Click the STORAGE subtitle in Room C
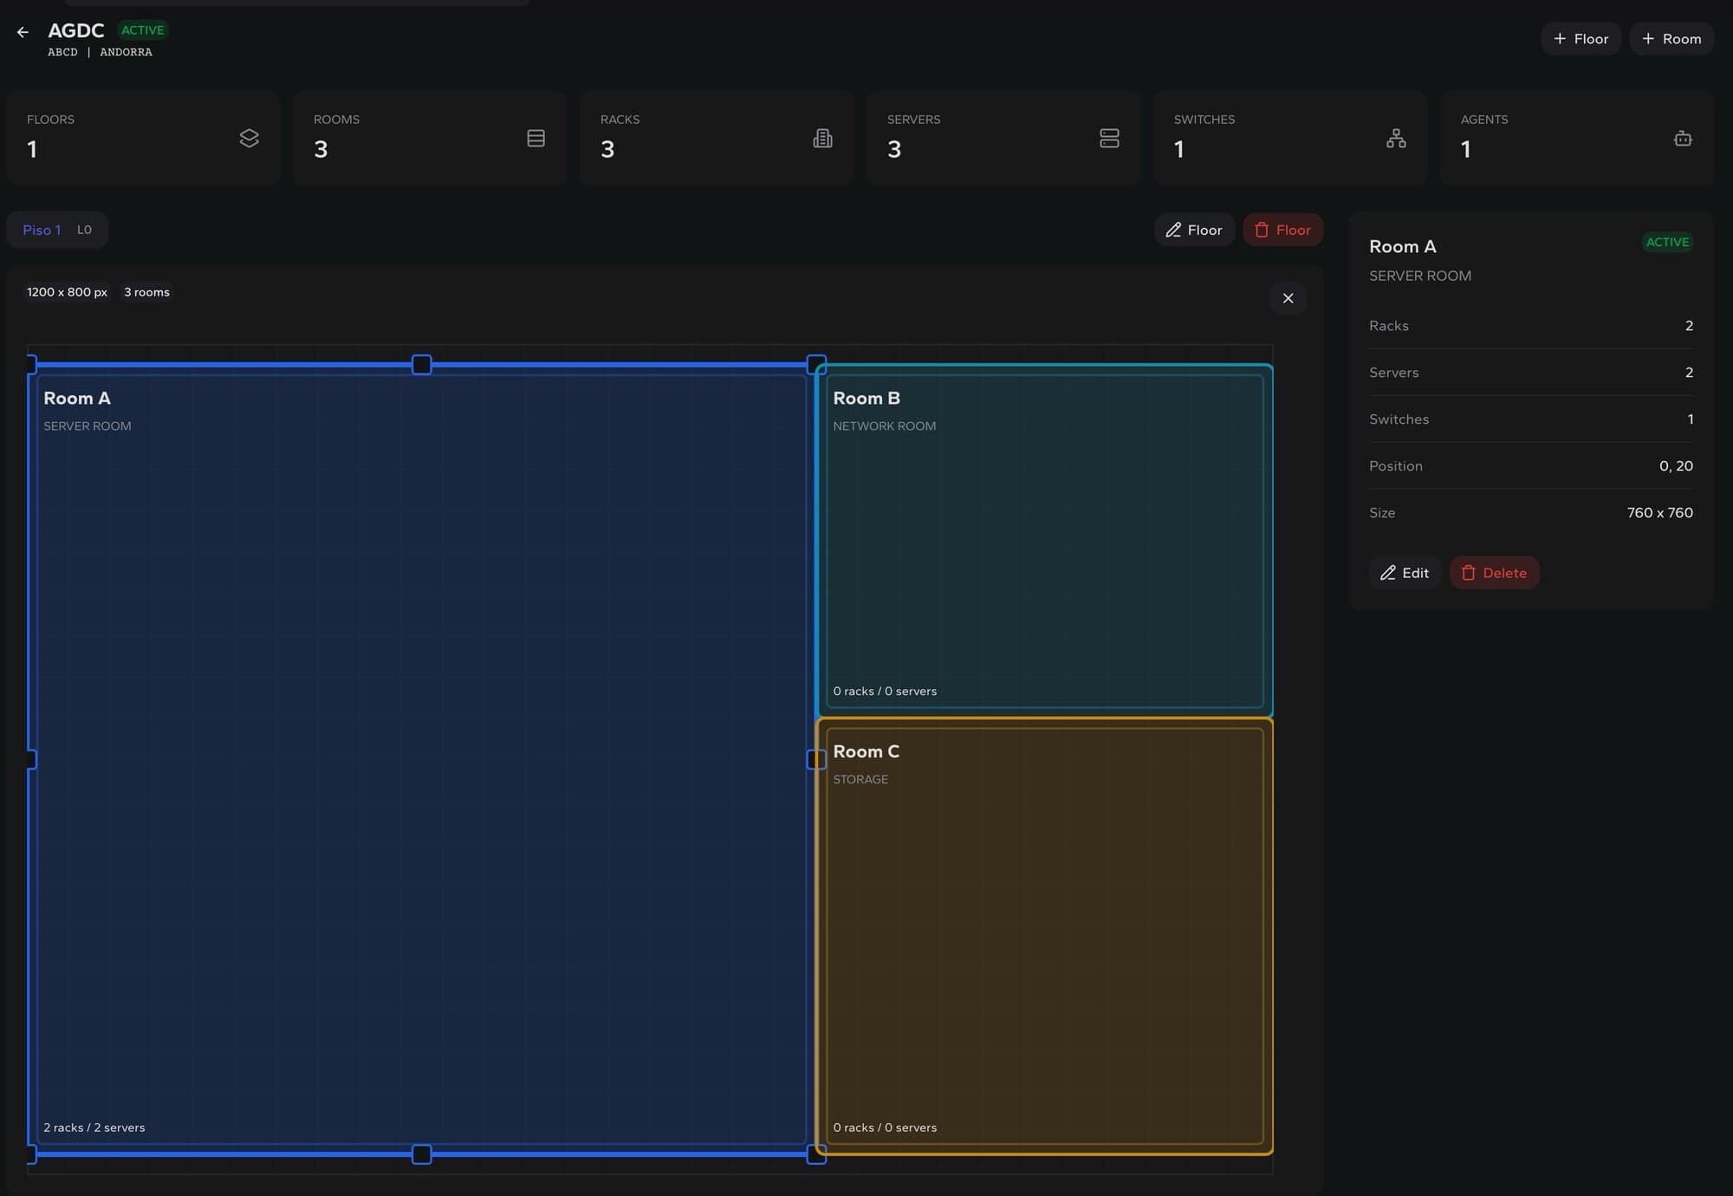 coord(860,779)
